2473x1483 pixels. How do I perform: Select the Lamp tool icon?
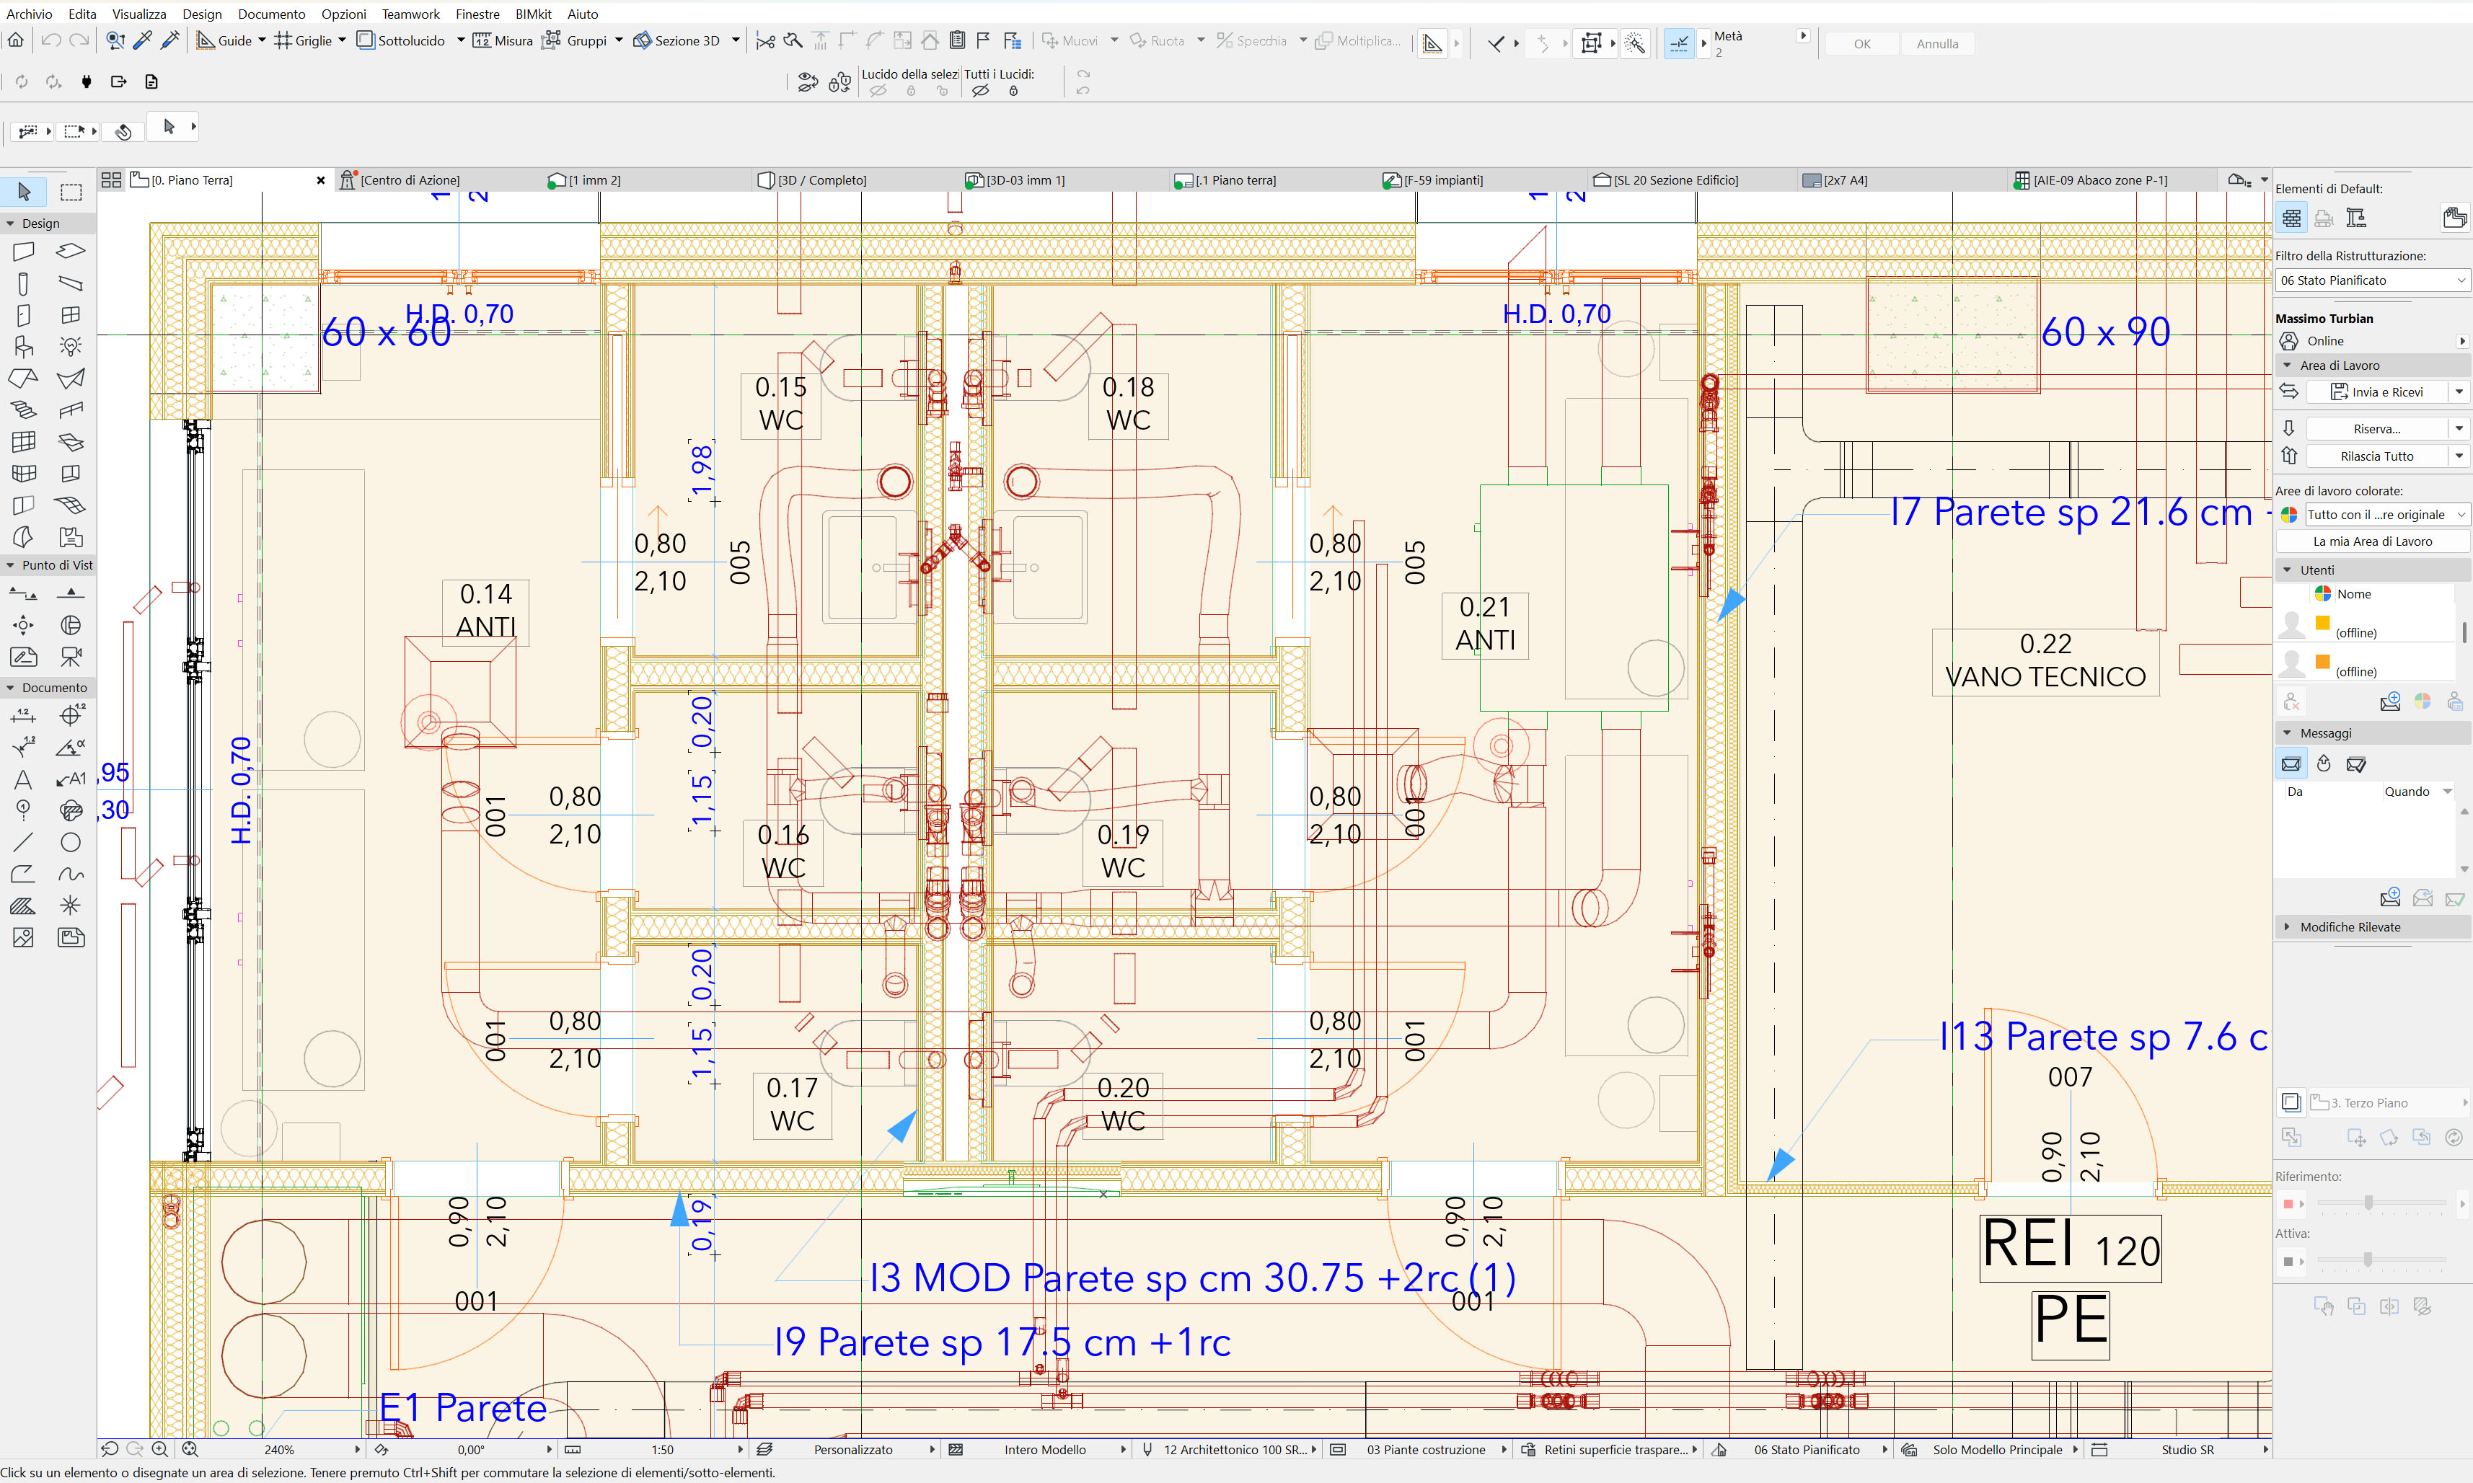[70, 347]
